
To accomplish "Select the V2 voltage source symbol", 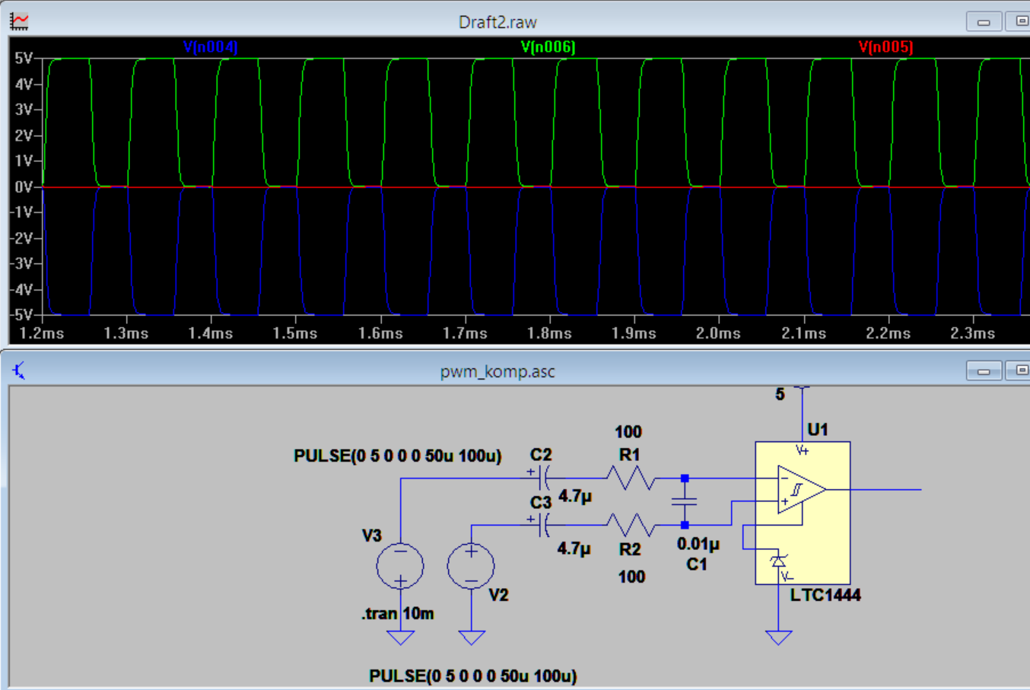I will click(471, 566).
